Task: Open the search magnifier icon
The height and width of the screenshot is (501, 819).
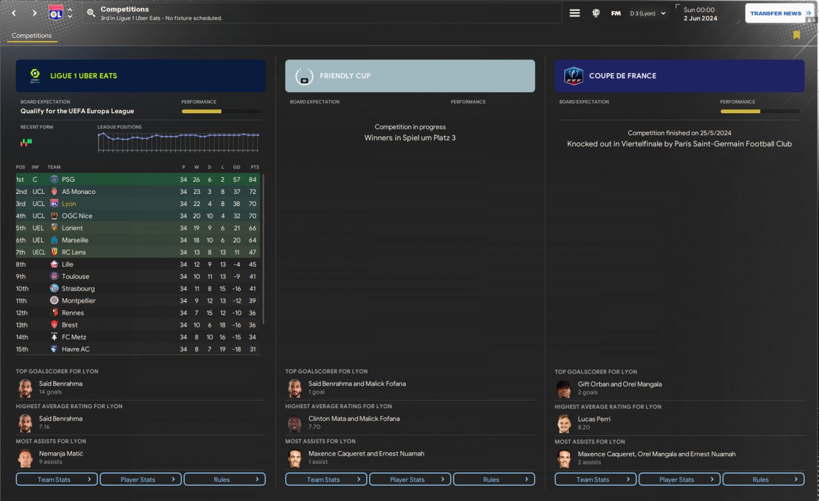Action: click(91, 13)
